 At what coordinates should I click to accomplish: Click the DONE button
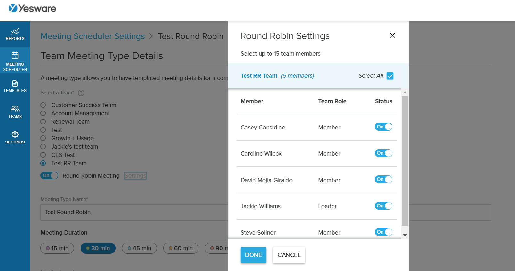(x=253, y=255)
